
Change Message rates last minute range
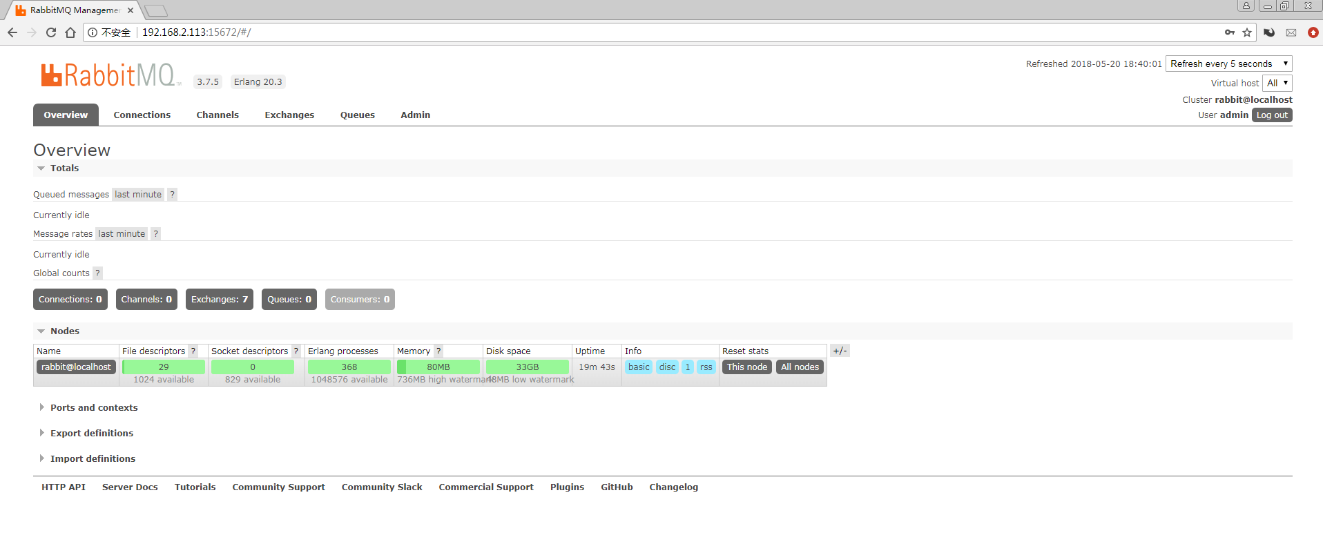click(122, 234)
